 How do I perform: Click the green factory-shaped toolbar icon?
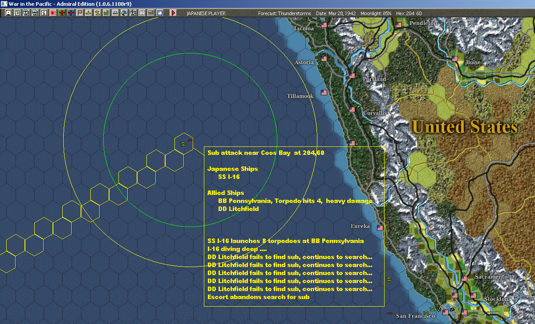(106, 13)
